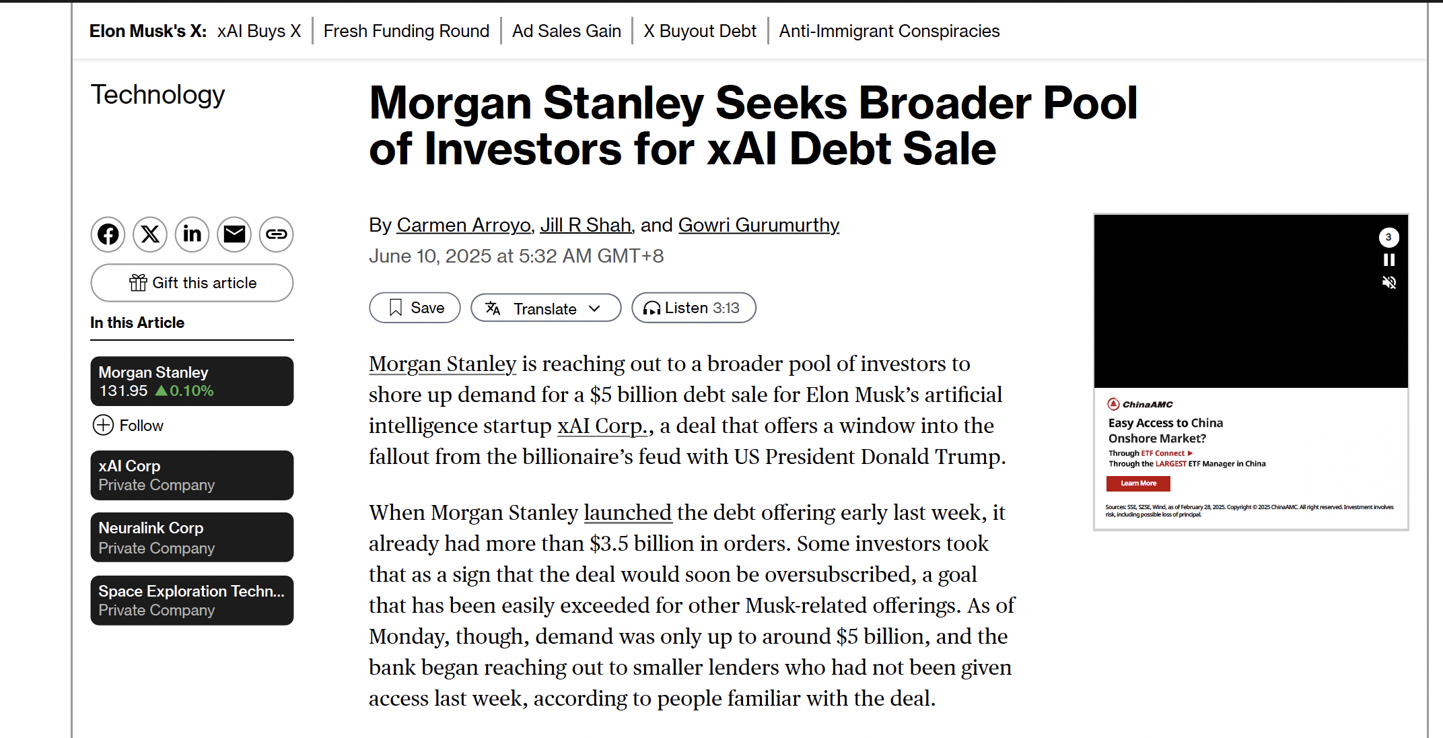Open the Fresh Funding Round topic
This screenshot has height=738, width=1443.
point(407,31)
